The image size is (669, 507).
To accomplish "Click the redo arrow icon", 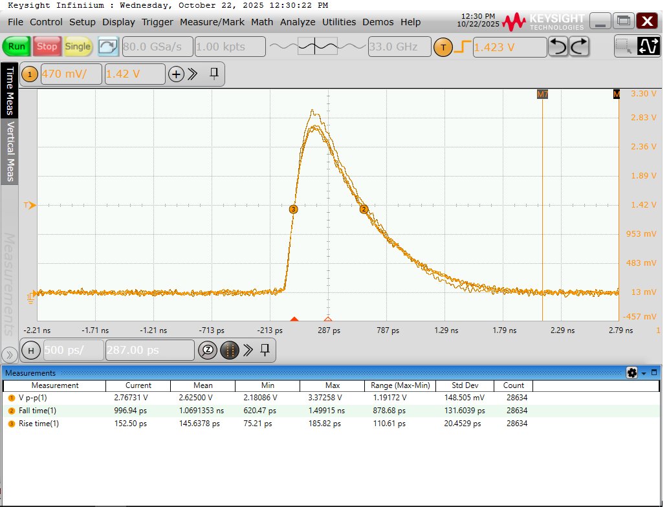I will click(579, 47).
